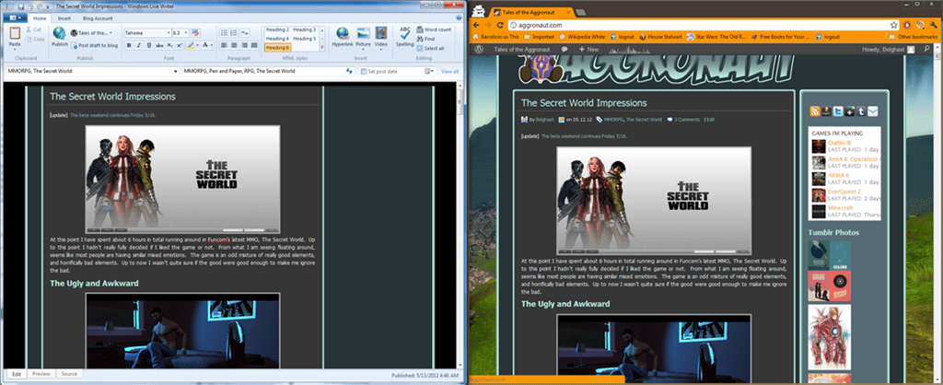Expand the HTML styles gallery

(x=322, y=48)
